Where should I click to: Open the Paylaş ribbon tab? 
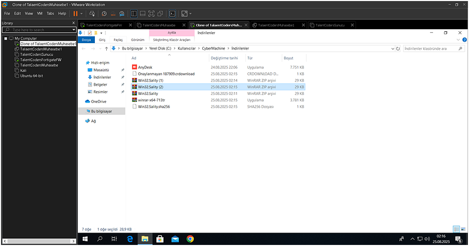point(118,40)
